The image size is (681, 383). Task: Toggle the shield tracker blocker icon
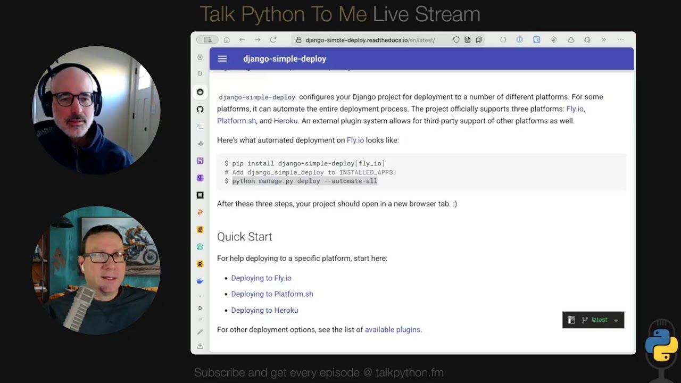456,40
